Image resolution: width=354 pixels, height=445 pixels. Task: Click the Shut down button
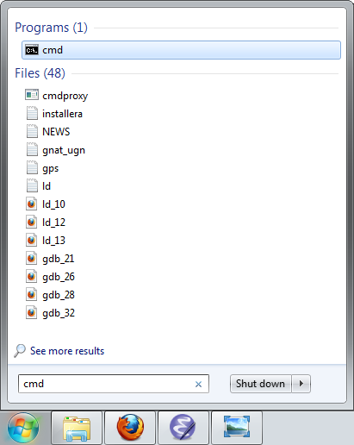(x=261, y=384)
